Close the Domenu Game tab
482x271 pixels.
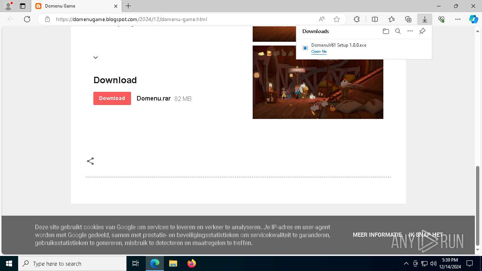coord(116,6)
